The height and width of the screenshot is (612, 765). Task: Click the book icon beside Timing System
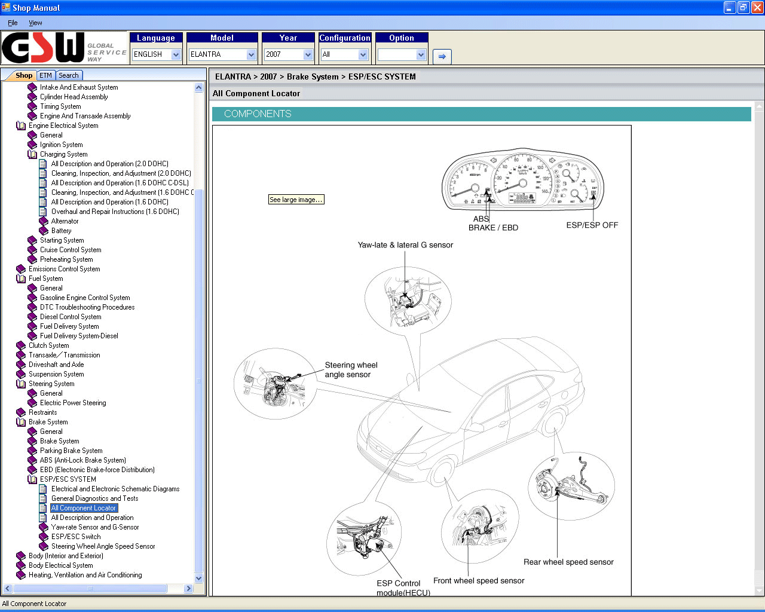[32, 106]
